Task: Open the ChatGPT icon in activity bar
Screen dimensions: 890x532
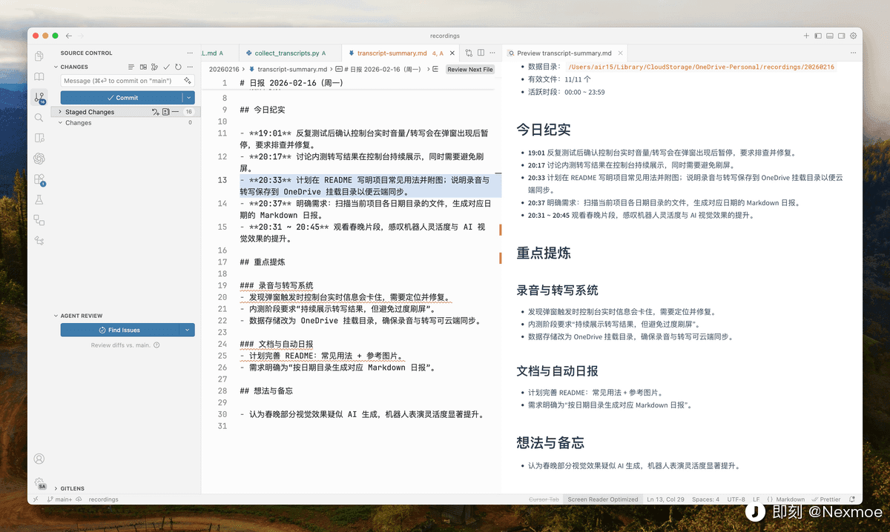Action: (x=39, y=159)
